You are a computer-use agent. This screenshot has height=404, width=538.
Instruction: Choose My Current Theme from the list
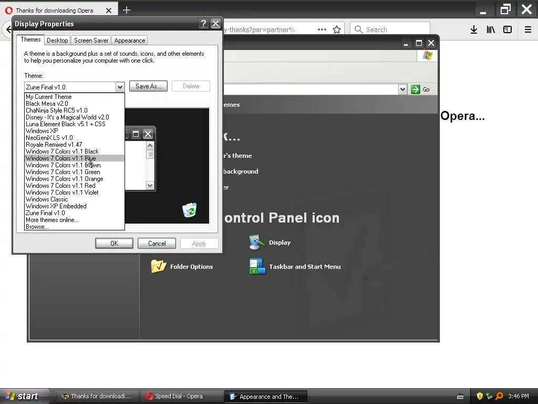click(75, 97)
